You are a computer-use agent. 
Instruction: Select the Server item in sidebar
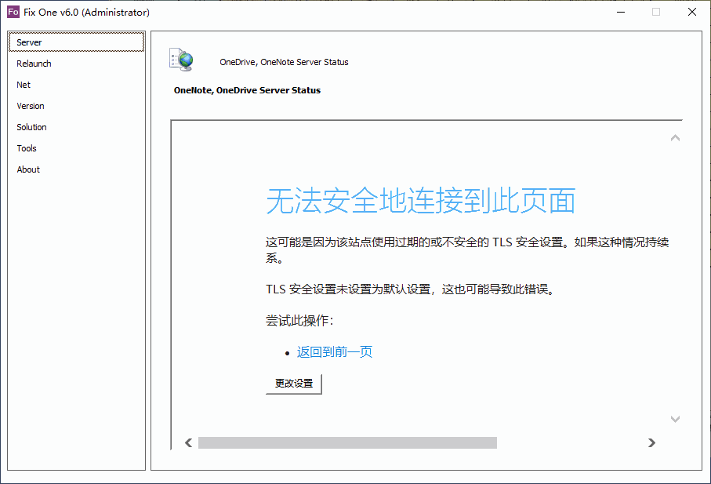(76, 42)
